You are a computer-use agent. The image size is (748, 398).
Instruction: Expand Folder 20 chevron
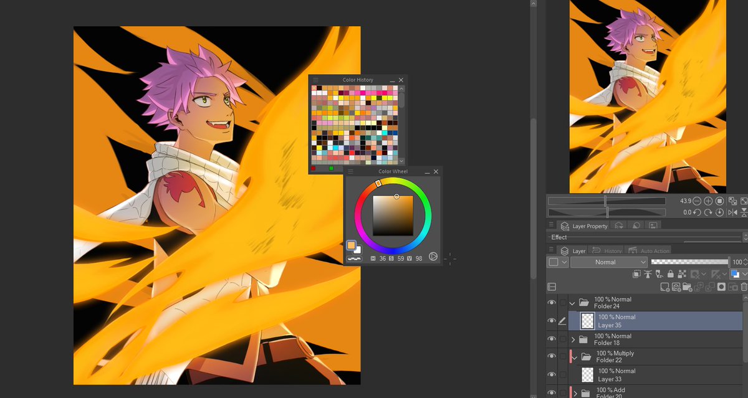point(575,394)
